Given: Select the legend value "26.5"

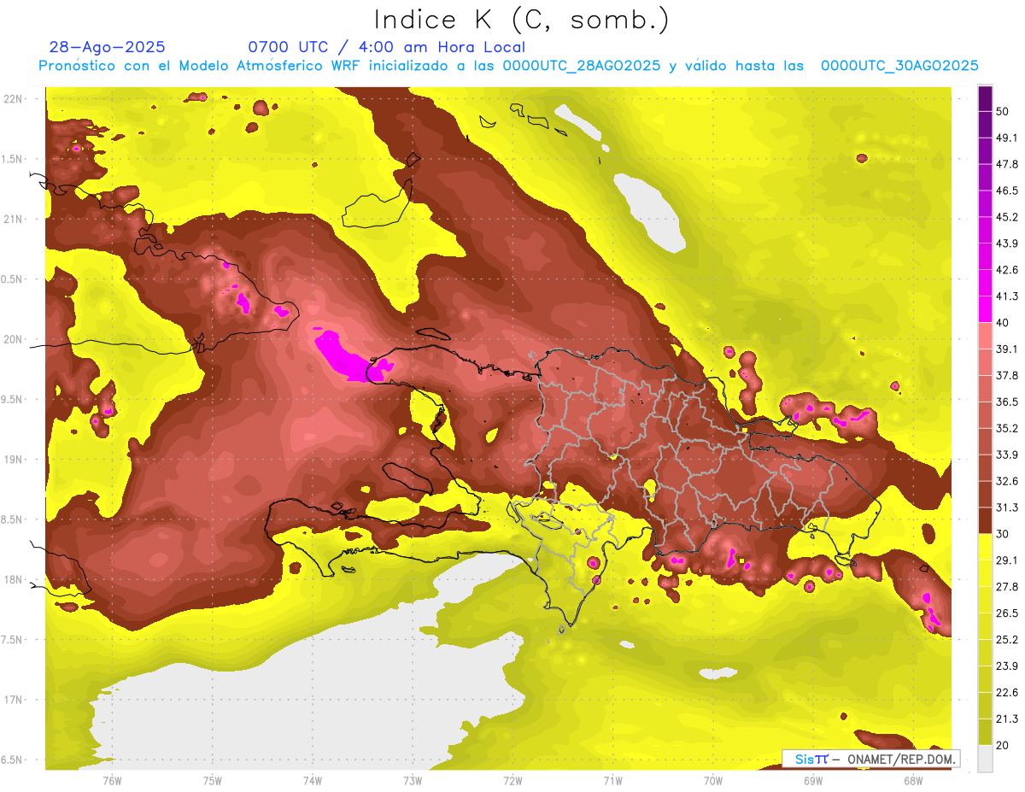Looking at the screenshot, I should pyautogui.click(x=1006, y=613).
